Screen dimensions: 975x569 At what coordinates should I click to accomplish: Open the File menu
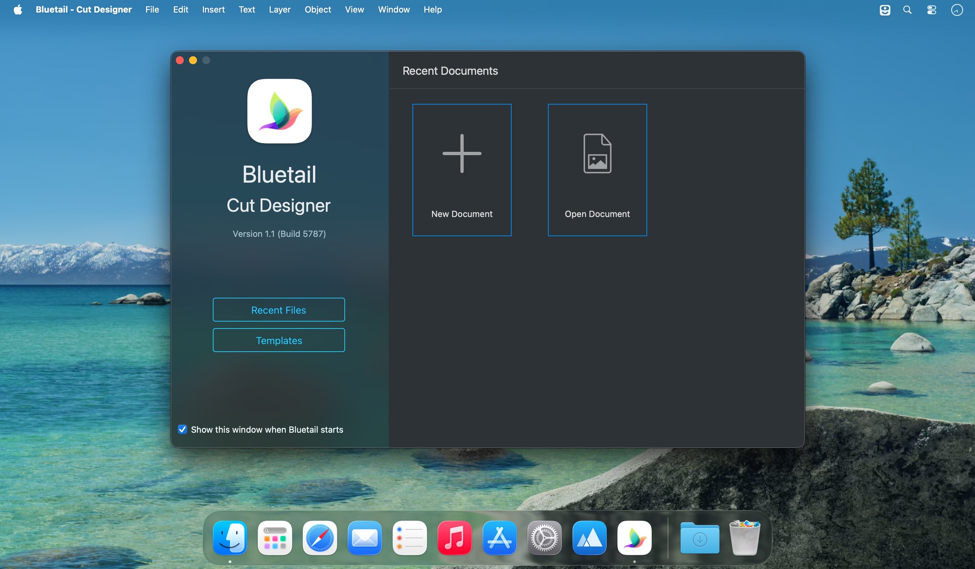[x=152, y=9]
